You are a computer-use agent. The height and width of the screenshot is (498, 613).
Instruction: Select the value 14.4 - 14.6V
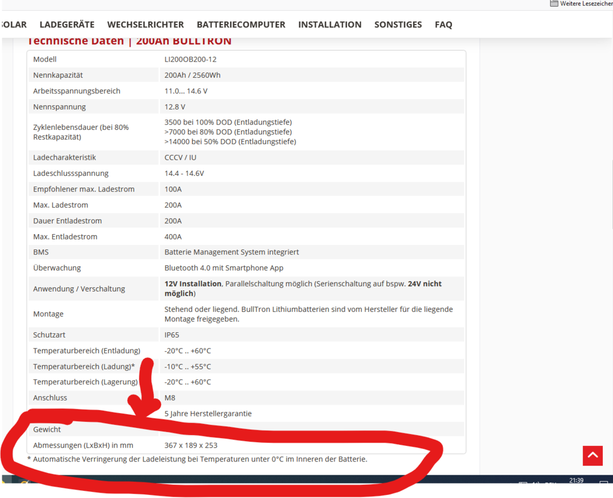pyautogui.click(x=184, y=173)
